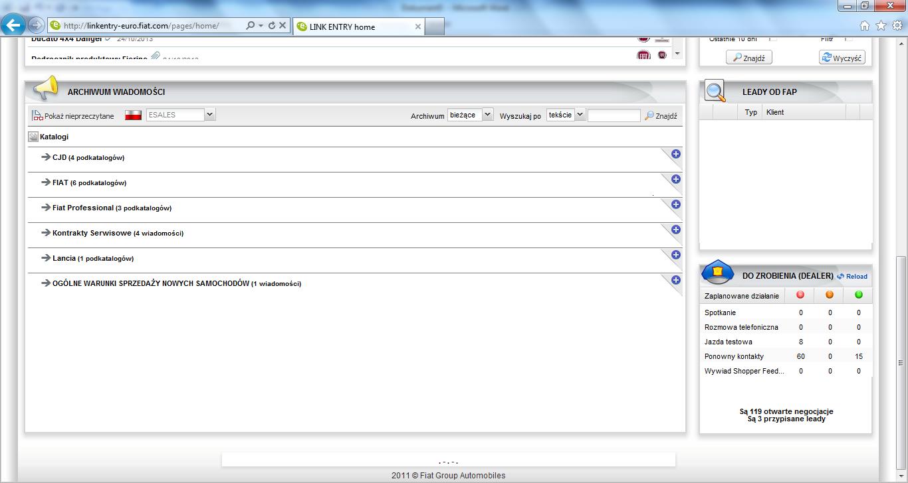Click the Reload link in Do zrobienia
Viewport: 908px width, 483px height.
click(x=852, y=277)
